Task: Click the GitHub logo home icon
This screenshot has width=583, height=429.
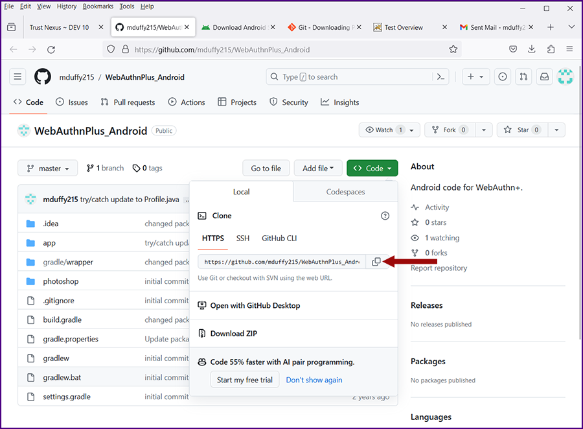Action: click(43, 76)
